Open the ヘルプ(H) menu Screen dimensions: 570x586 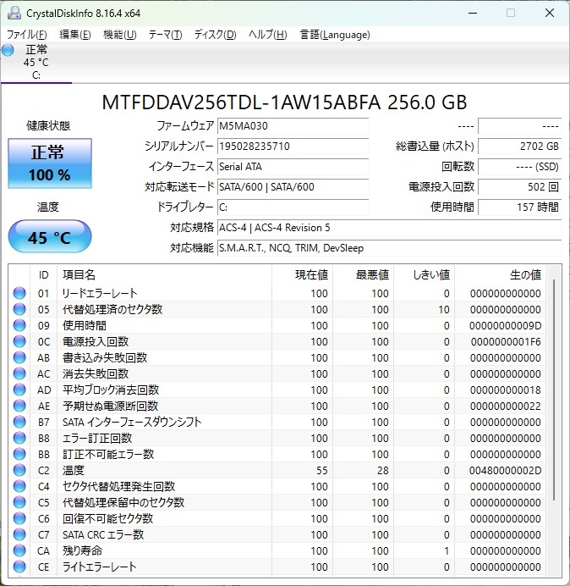[268, 35]
